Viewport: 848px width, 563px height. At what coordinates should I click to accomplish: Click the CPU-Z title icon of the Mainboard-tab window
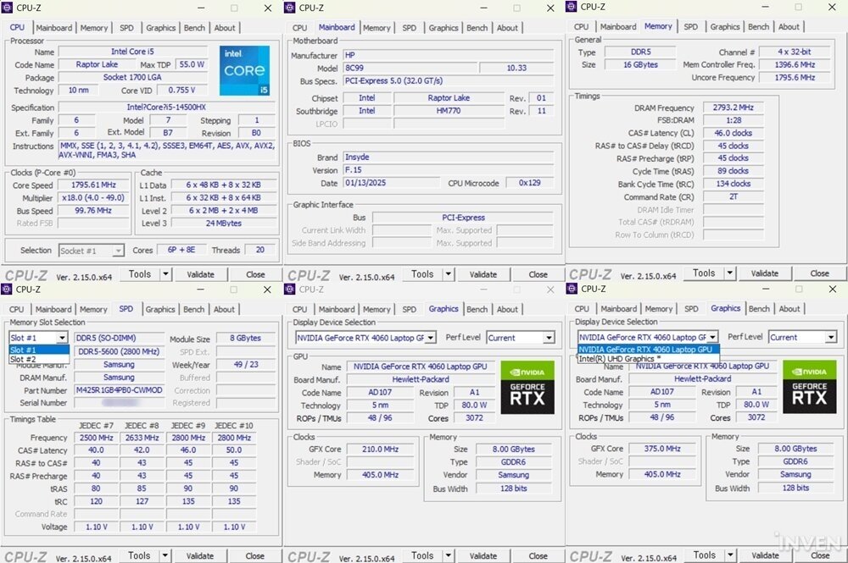point(290,8)
